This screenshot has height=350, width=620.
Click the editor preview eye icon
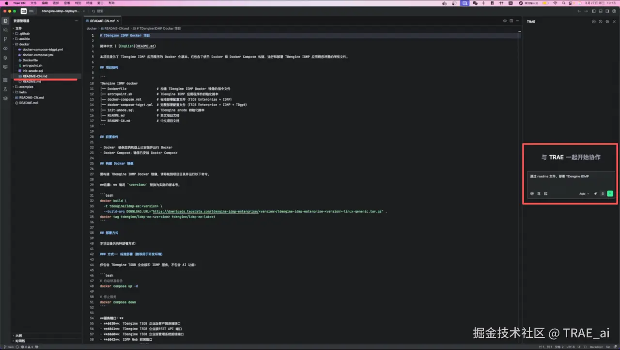pos(505,21)
